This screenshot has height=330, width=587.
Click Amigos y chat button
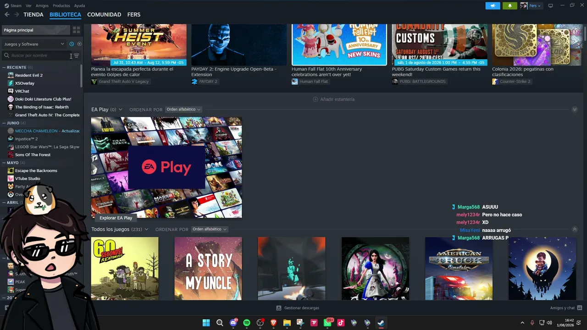coord(566,308)
